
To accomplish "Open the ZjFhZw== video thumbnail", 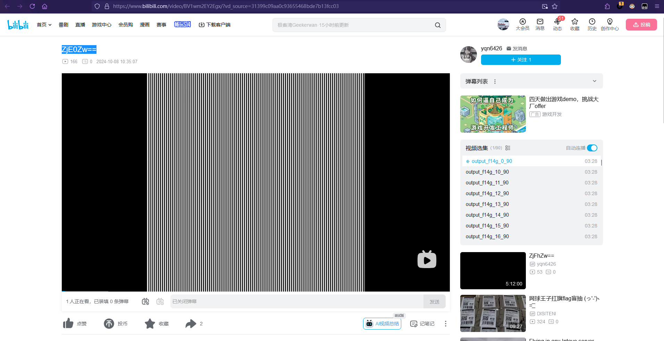I will pyautogui.click(x=493, y=271).
